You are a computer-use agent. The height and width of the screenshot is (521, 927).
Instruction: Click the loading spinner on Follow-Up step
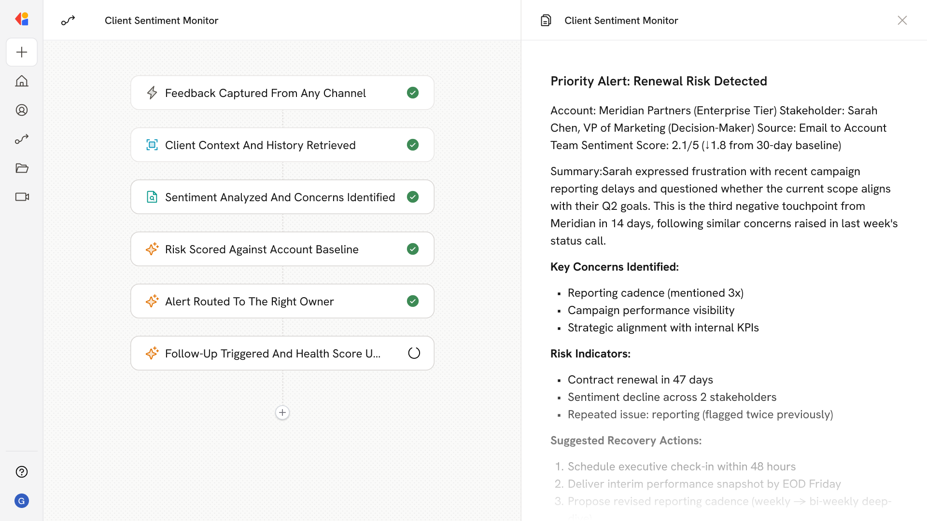click(414, 353)
